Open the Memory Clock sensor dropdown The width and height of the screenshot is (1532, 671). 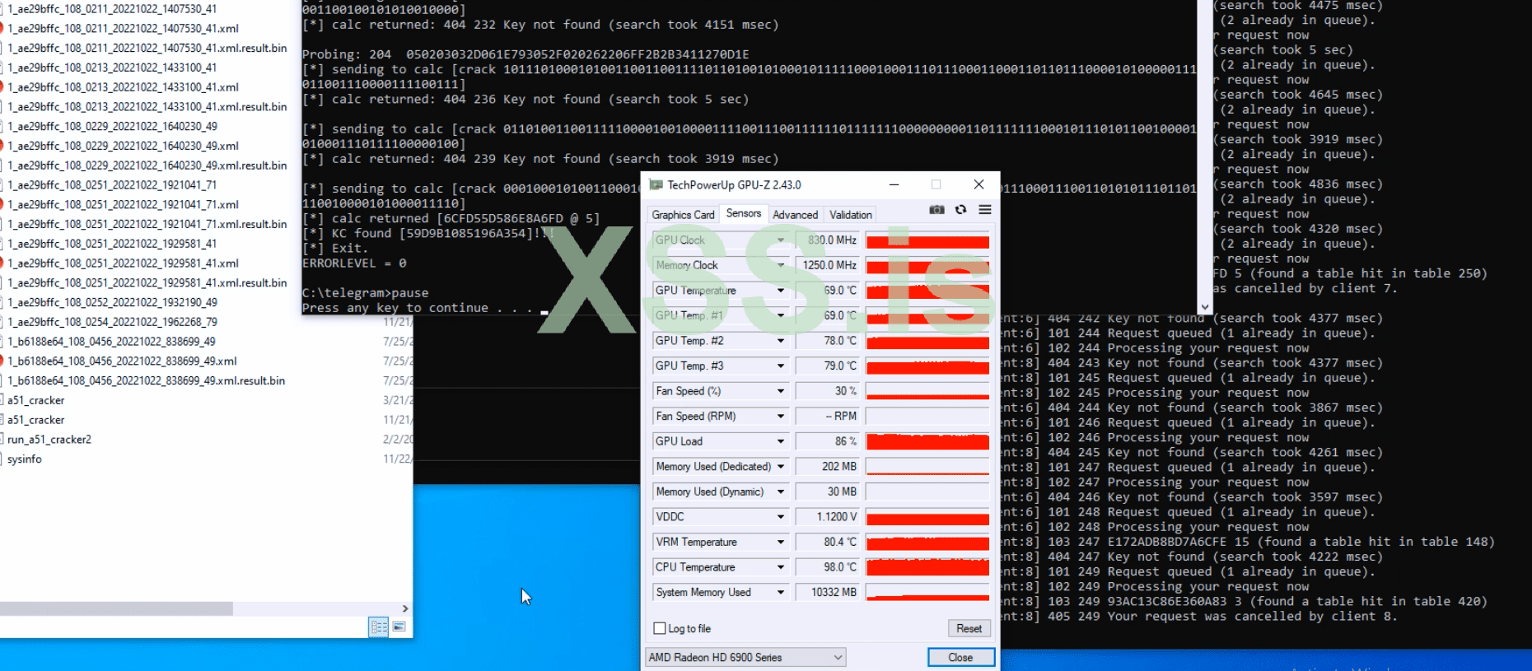tap(781, 265)
